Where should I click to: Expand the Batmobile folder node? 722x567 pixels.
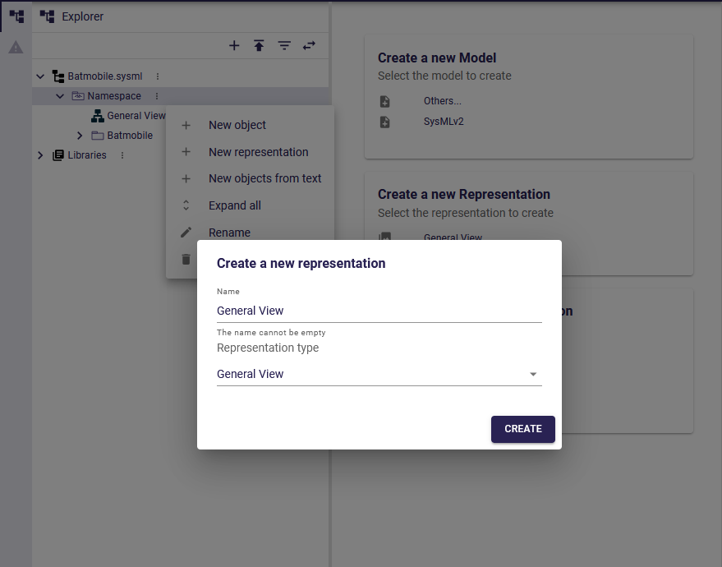80,136
